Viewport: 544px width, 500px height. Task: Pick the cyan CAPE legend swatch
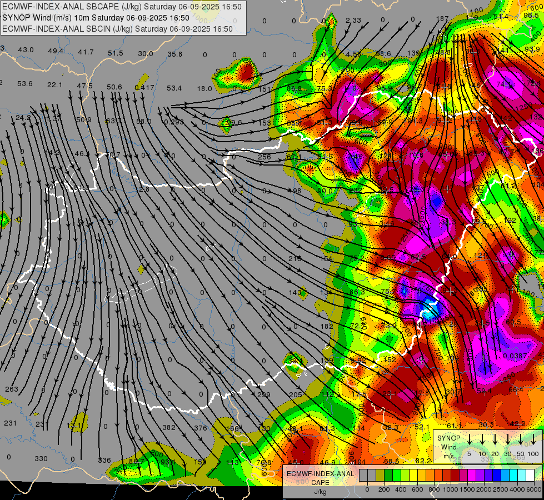click(x=513, y=476)
